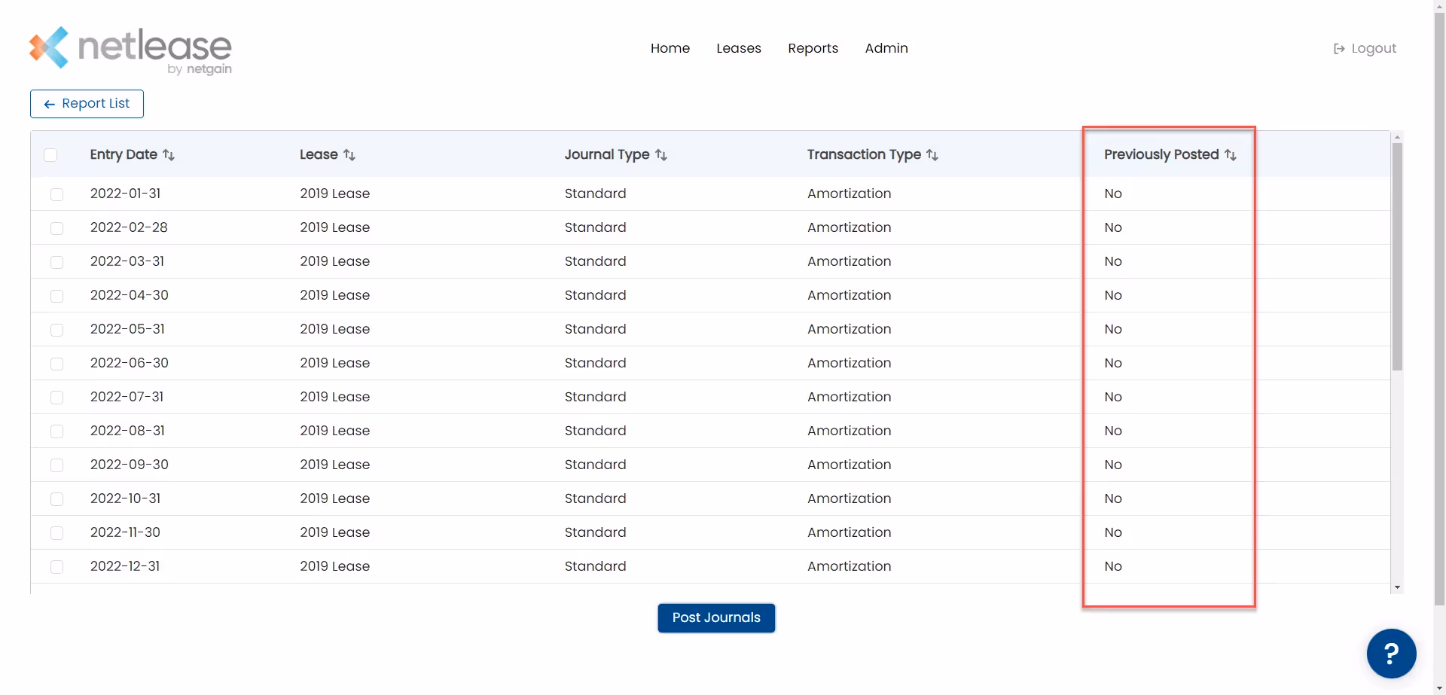Click table scrollbar up arrow
The image size is (1446, 695).
coord(1397,137)
